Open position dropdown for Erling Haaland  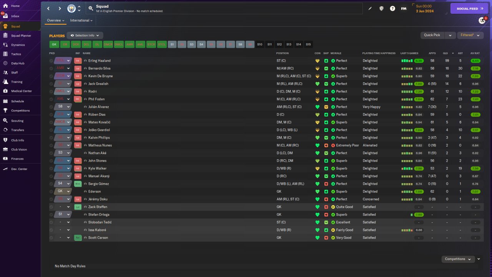point(68,61)
